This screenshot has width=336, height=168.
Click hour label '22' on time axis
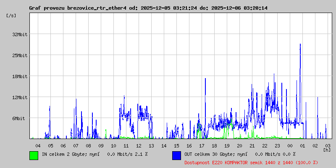point(265,146)
